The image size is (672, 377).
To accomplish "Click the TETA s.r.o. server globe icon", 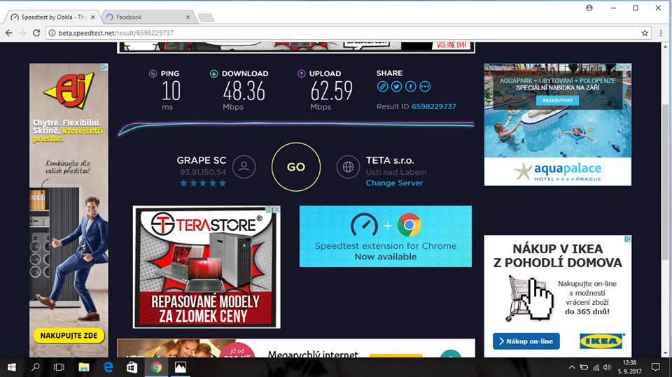I will click(348, 166).
